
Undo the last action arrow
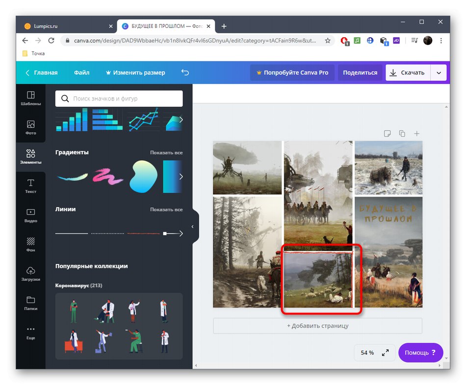coord(185,72)
